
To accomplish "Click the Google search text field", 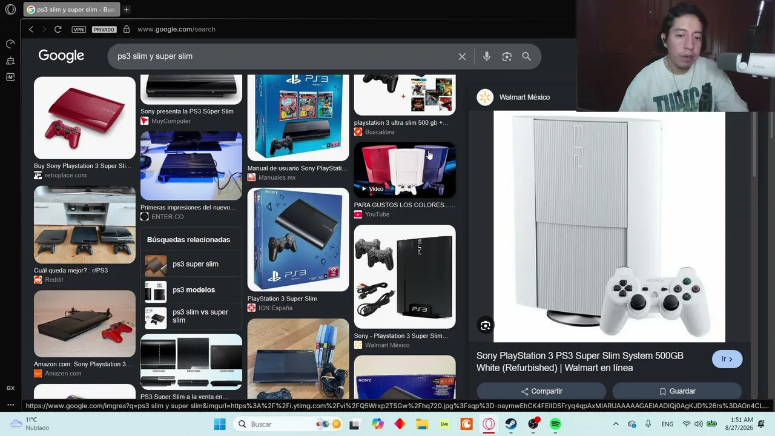I will (x=285, y=56).
